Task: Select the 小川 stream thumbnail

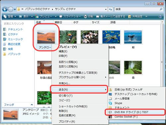Action: pyautogui.click(x=115, y=67)
